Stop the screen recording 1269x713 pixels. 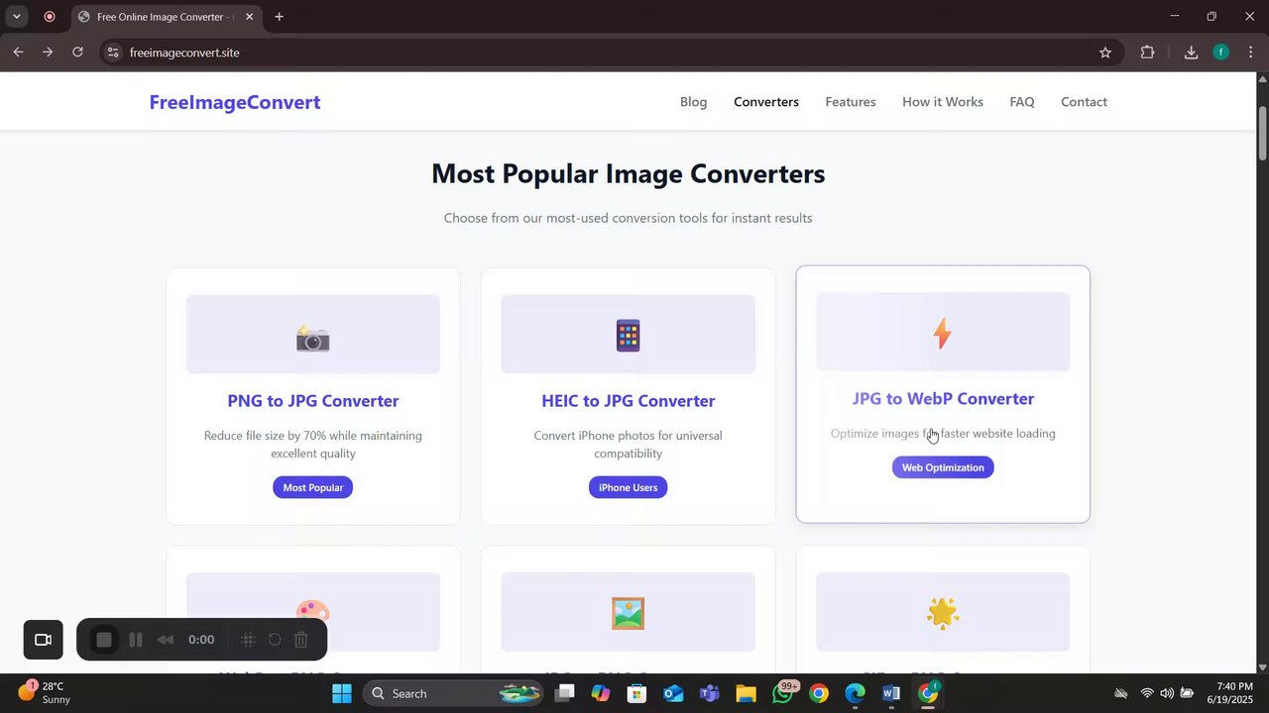(x=104, y=640)
